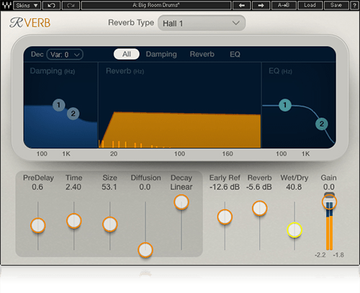360x293 pixels.
Task: Click the Gain fader knob
Action: (x=329, y=202)
